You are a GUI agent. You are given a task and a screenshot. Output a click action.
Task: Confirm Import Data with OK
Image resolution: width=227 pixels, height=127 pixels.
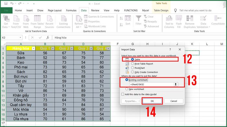(x=152, y=101)
